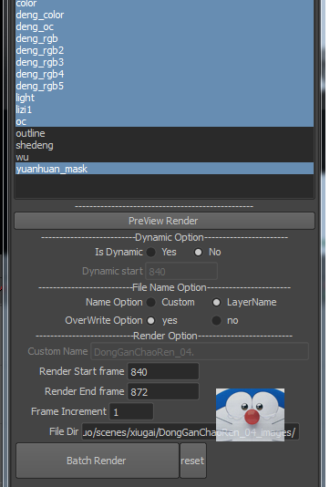Screen dimensions: 330x487
Task: Choose LayerName for Name Option
Action: coord(216,302)
